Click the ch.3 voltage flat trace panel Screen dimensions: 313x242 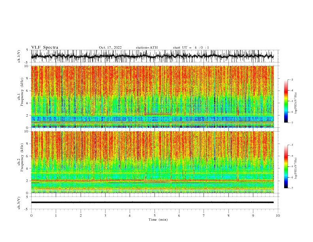[x=155, y=203]
